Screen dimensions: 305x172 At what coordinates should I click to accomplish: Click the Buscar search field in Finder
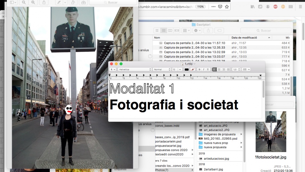click(x=266, y=30)
